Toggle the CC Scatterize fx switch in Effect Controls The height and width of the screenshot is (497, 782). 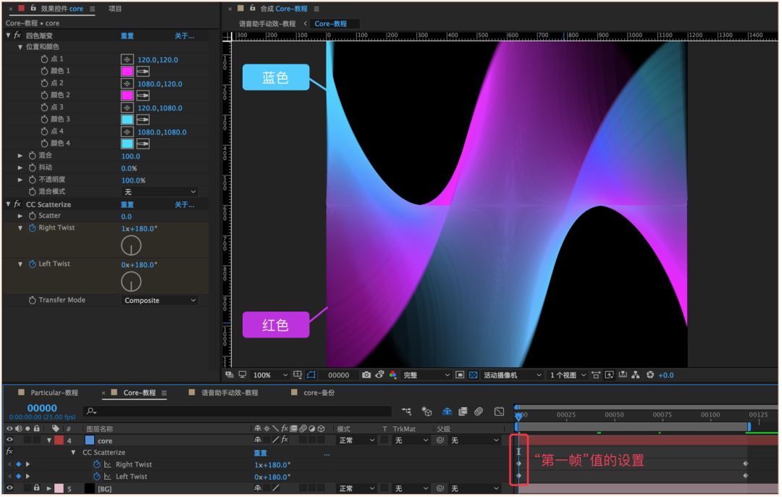(x=17, y=204)
